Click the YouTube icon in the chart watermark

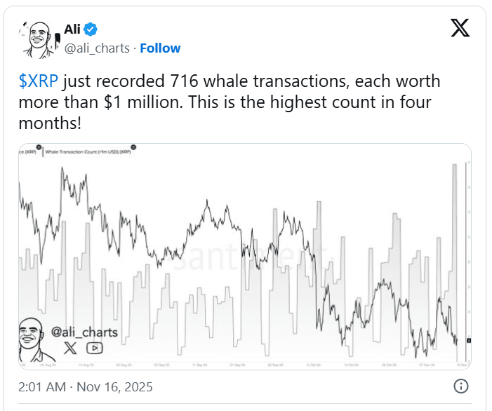pyautogui.click(x=93, y=347)
